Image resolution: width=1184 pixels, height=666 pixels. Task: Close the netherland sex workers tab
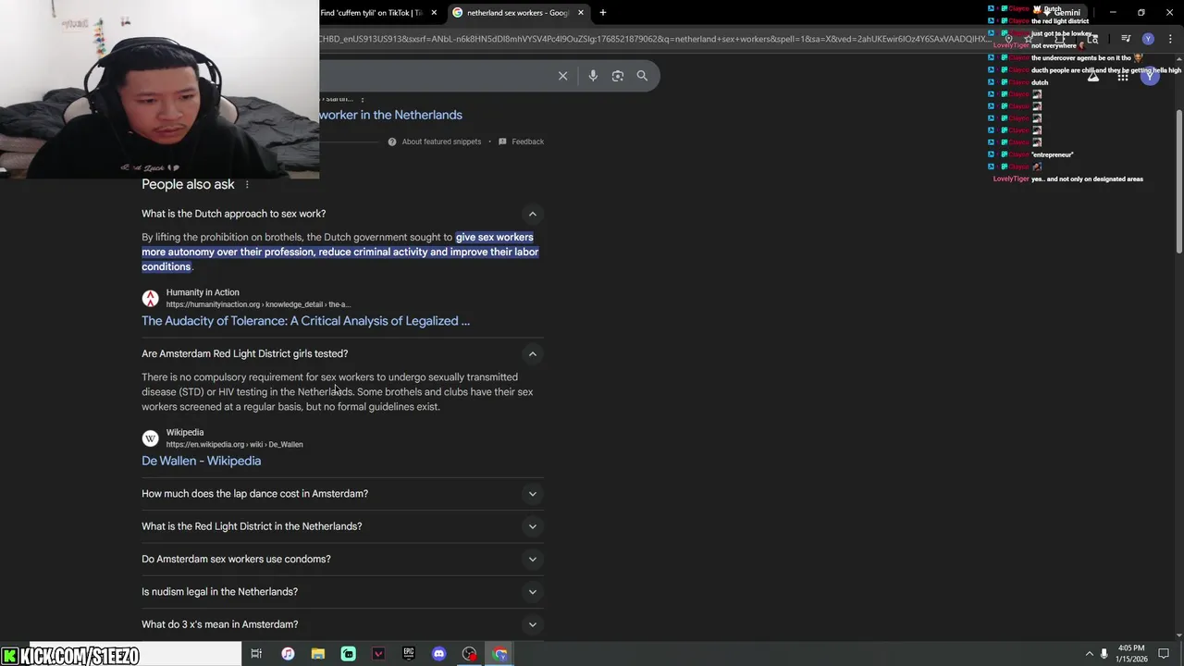click(x=581, y=13)
